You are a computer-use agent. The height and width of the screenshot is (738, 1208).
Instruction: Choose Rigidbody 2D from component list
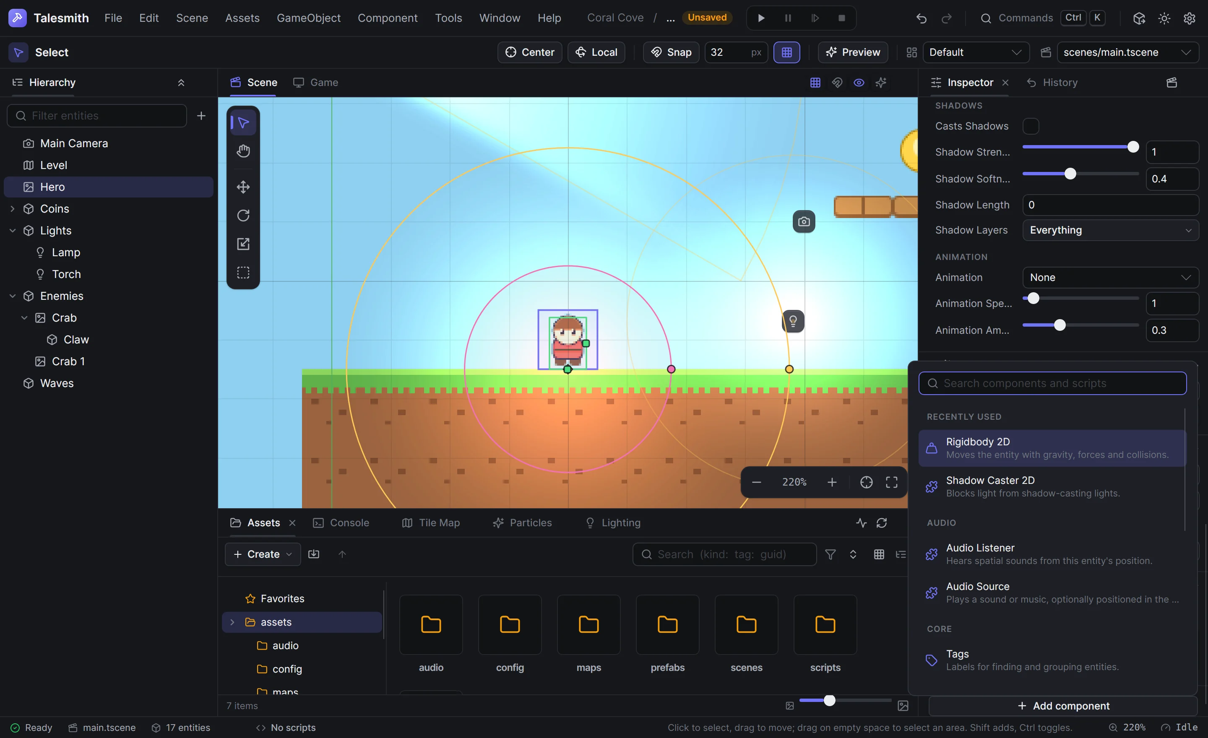pyautogui.click(x=1052, y=448)
